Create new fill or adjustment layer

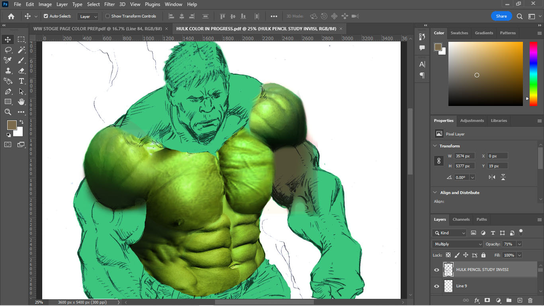[498, 300]
